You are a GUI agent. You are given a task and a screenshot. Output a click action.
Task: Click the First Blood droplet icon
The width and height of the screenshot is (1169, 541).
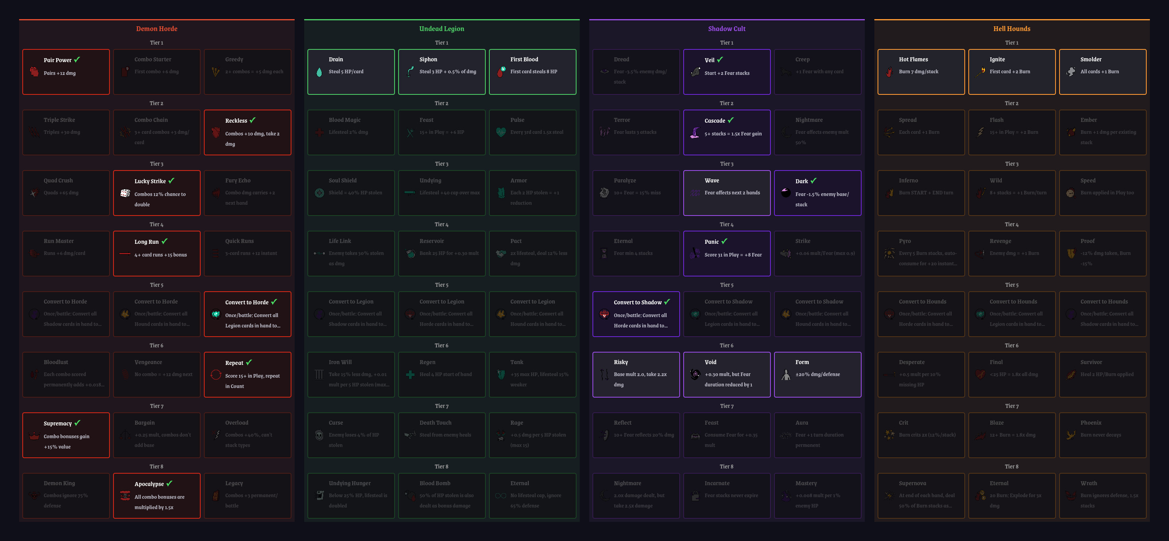click(501, 72)
